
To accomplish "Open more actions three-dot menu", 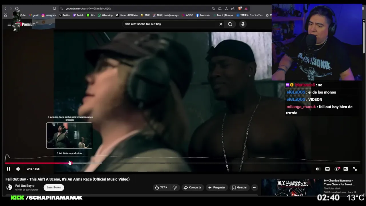I will click(x=254, y=187).
